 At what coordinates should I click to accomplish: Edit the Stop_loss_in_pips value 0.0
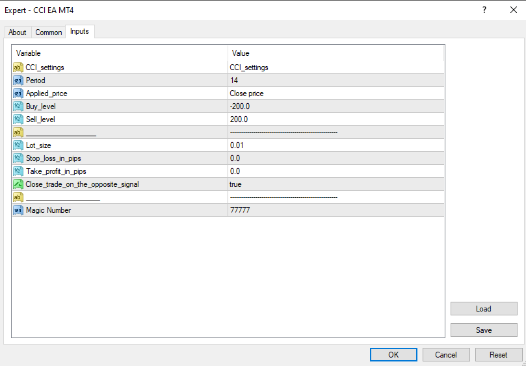click(335, 158)
